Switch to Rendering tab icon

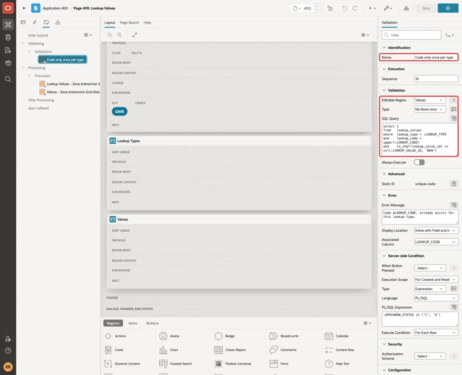point(23,23)
